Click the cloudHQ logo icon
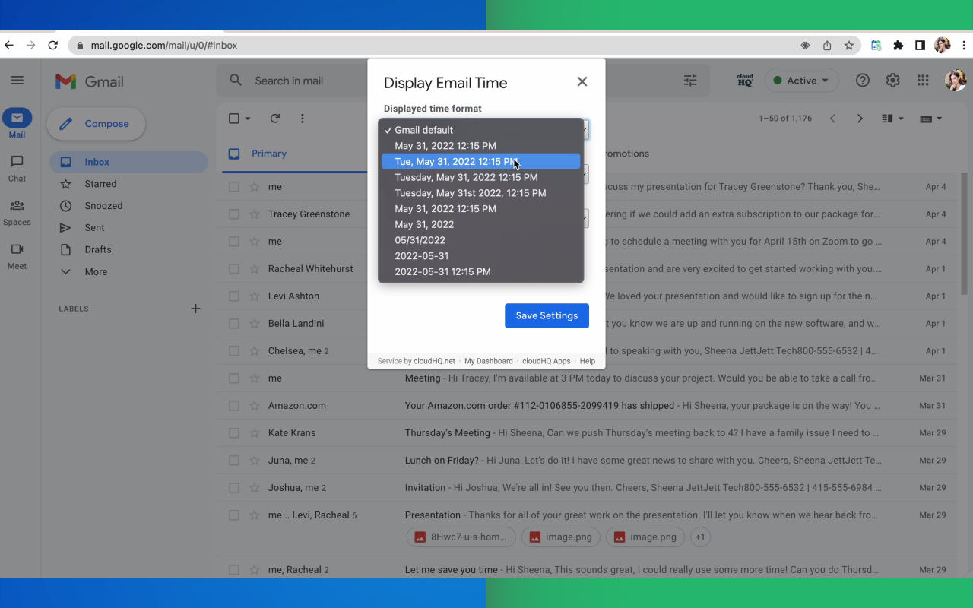This screenshot has width=973, height=608. pos(745,80)
